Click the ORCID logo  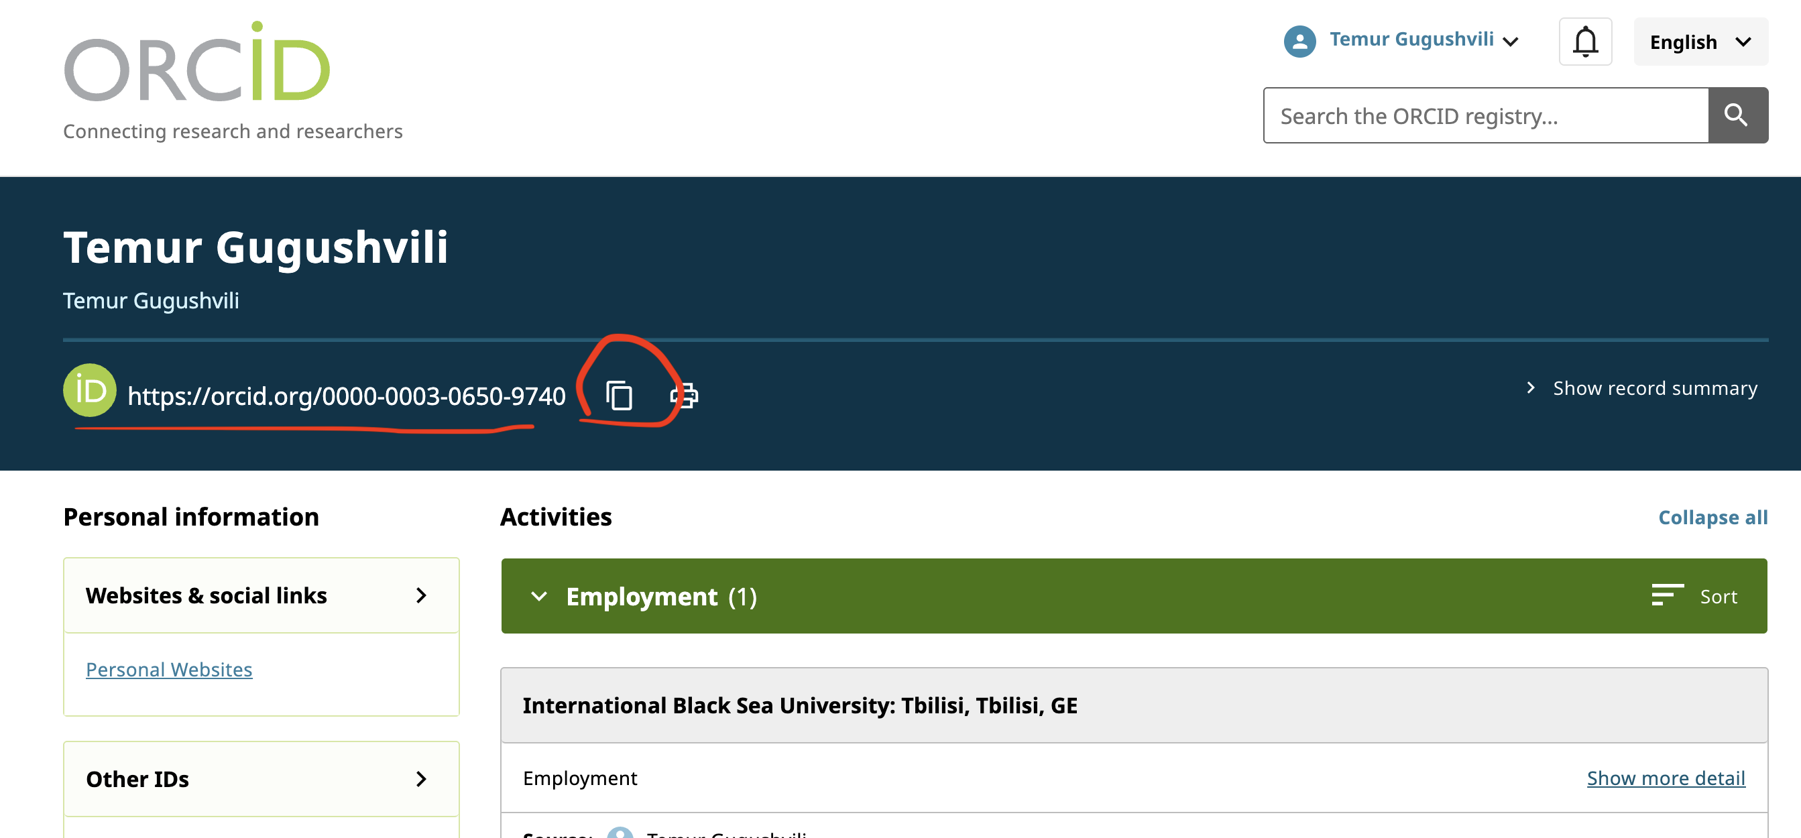click(x=196, y=62)
